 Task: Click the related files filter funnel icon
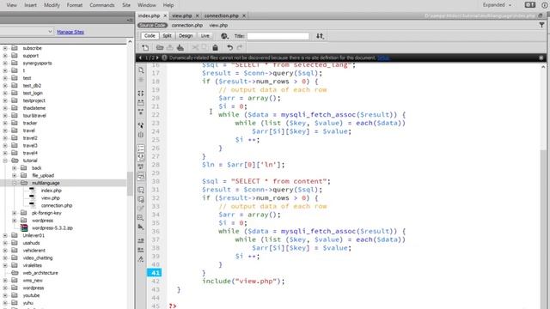pos(542,25)
